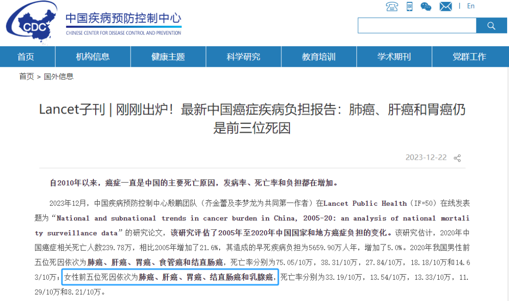
Task: Select the 健康主题 navigation item
Action: [x=168, y=57]
